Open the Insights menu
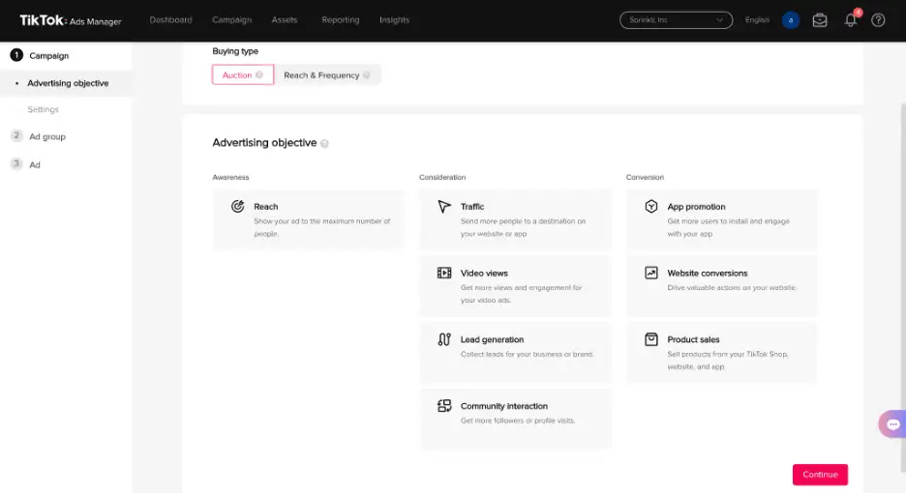Image resolution: width=906 pixels, height=493 pixels. pyautogui.click(x=394, y=19)
